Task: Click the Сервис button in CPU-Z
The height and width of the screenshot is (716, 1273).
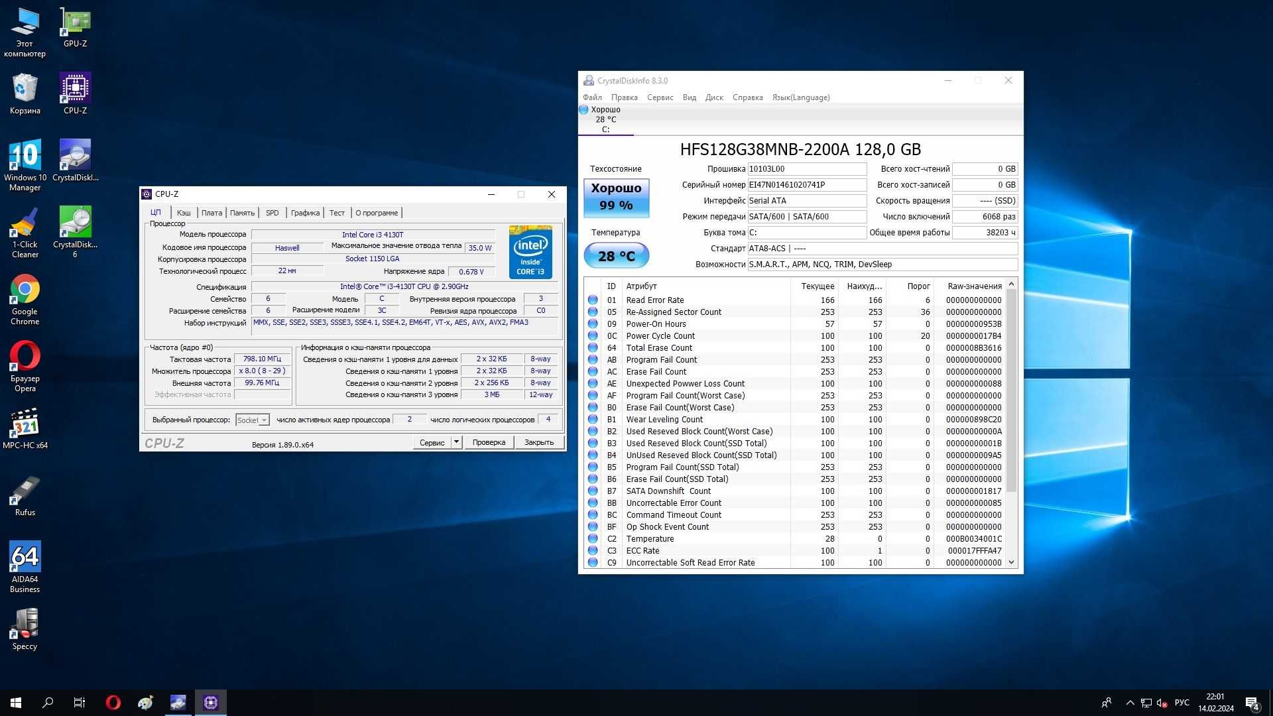Action: [x=432, y=442]
